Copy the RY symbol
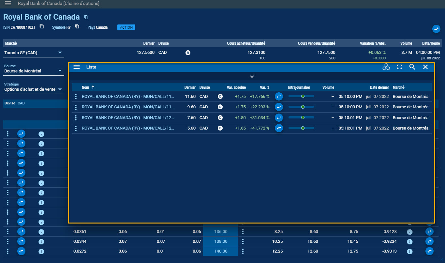The height and width of the screenshot is (263, 445). coord(77,27)
